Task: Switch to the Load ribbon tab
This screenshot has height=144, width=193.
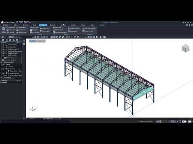Action: coord(43,25)
